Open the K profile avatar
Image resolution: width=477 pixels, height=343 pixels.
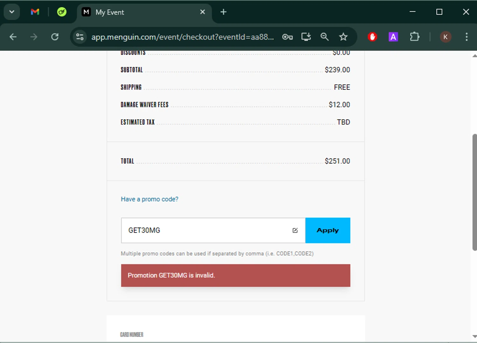(x=446, y=37)
